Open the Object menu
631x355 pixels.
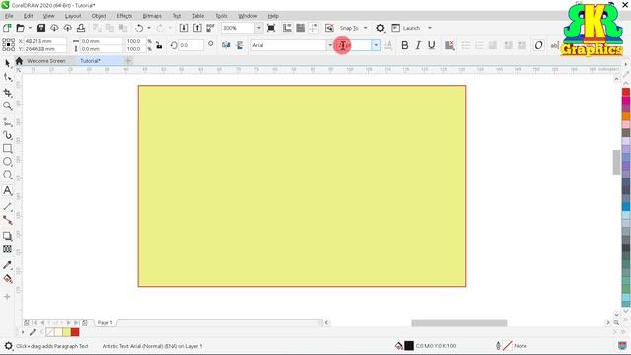click(x=99, y=16)
